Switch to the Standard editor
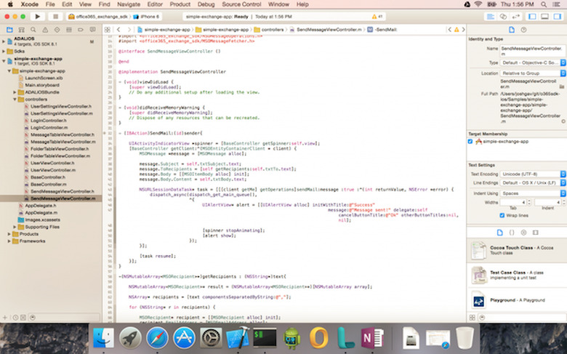The height and width of the screenshot is (354, 567). [491, 17]
